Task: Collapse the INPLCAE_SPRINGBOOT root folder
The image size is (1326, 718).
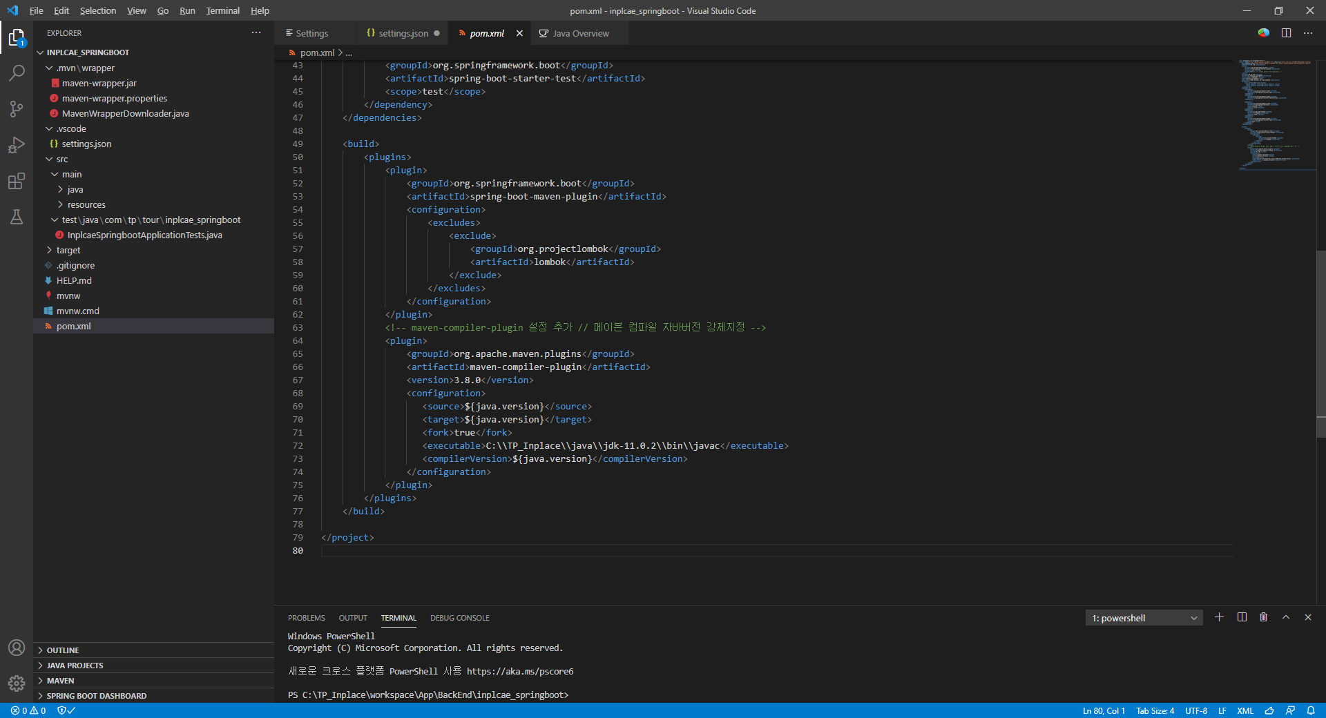Action: pos(154,52)
